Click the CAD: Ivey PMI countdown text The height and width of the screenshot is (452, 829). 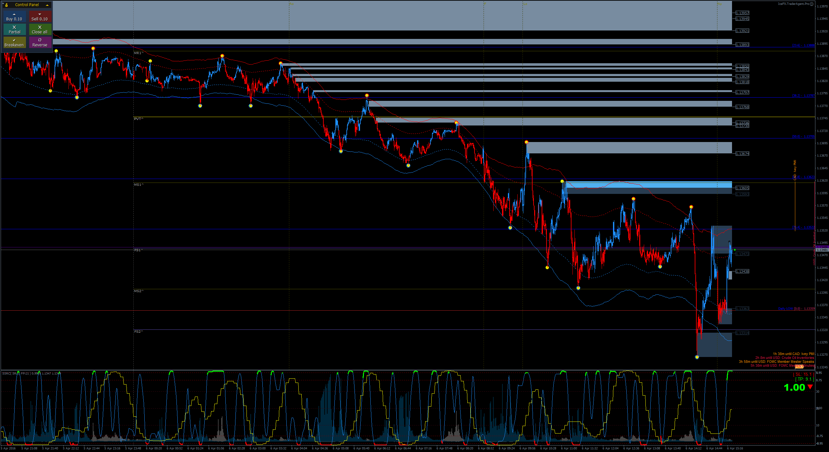coord(793,354)
